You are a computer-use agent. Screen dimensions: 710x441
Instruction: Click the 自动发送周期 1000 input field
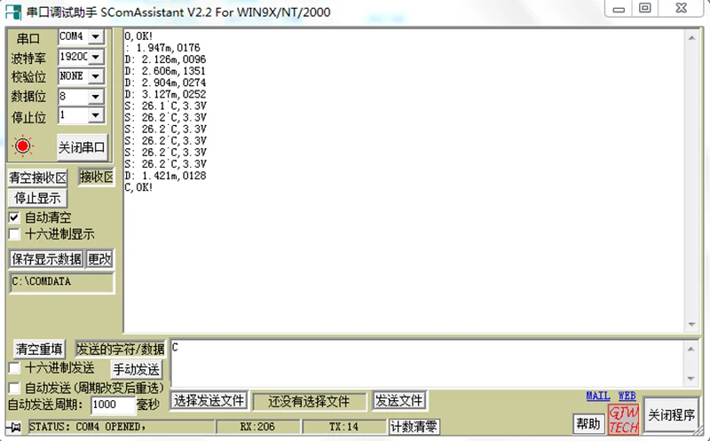(x=113, y=405)
